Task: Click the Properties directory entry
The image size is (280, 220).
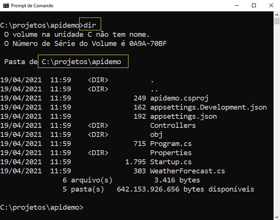Action: click(171, 153)
